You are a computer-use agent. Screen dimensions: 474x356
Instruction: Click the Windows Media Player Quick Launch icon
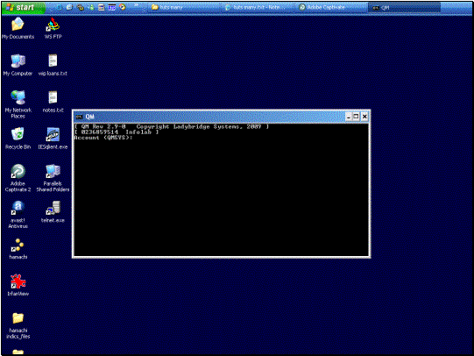[123, 7]
